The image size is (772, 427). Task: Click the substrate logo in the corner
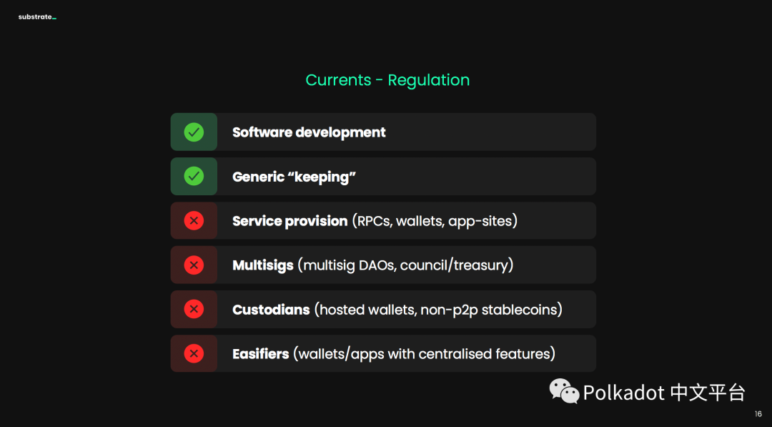pos(37,16)
